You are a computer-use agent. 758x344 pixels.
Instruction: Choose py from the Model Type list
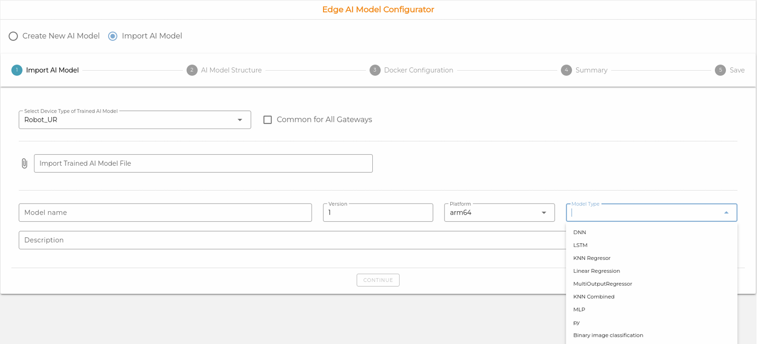coord(652,322)
